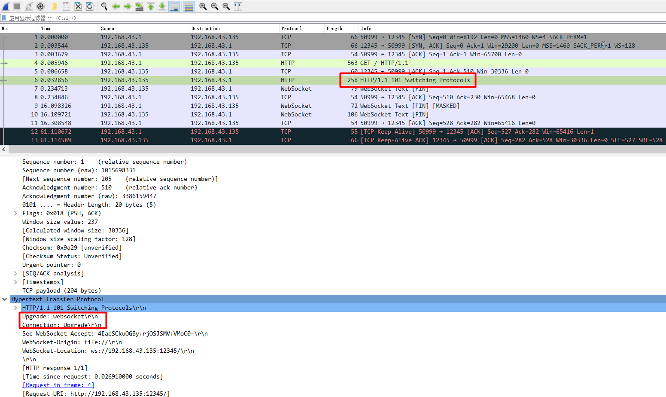Open the capture options gear
The image size is (666, 397).
click(40, 6)
